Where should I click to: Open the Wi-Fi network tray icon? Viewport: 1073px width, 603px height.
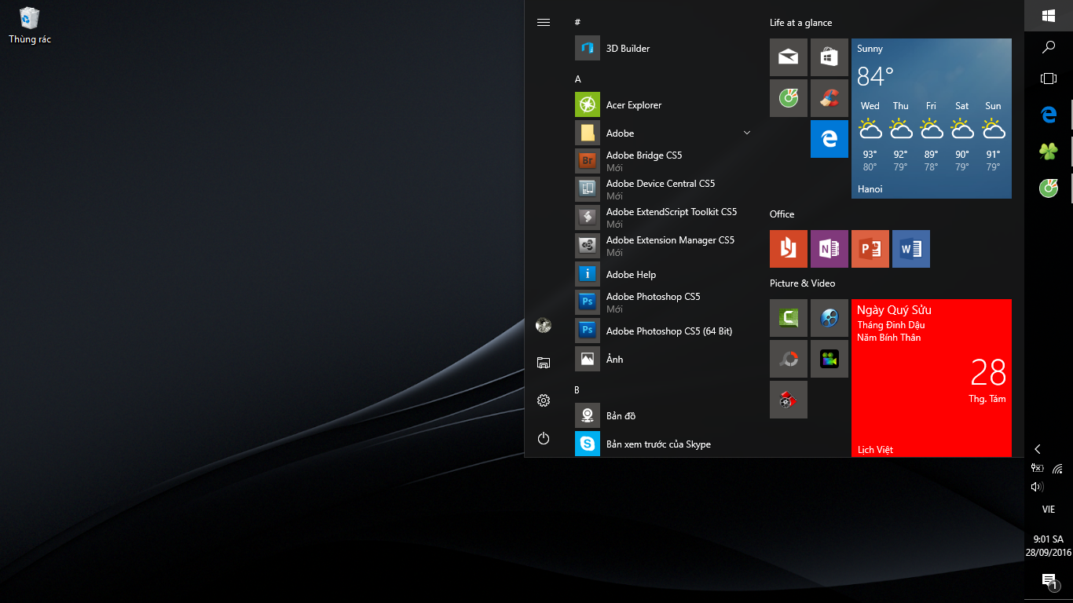coord(1058,470)
